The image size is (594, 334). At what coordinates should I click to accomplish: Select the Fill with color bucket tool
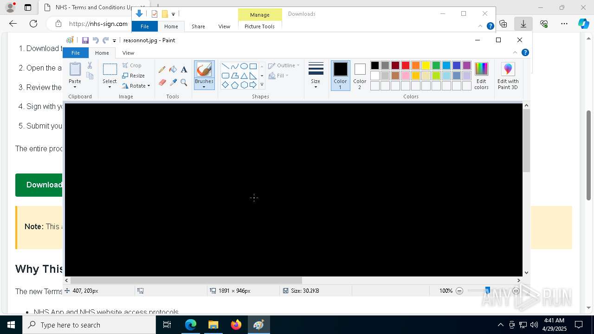(x=173, y=70)
